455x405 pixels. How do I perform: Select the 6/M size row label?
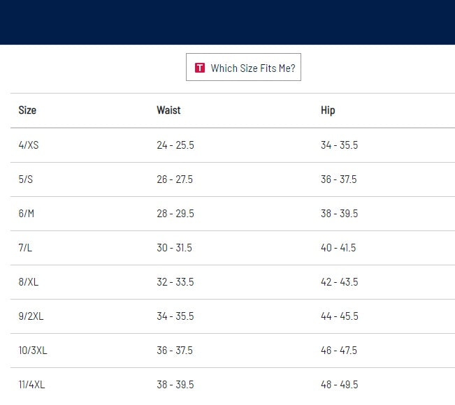point(27,214)
